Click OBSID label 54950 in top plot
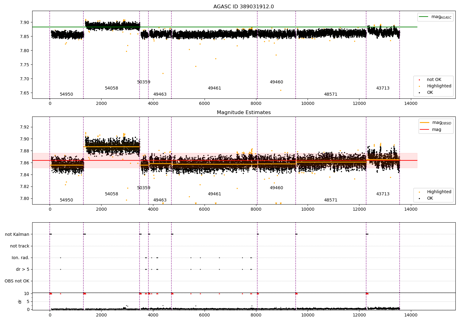This screenshot has height=322, width=460. pyautogui.click(x=67, y=94)
